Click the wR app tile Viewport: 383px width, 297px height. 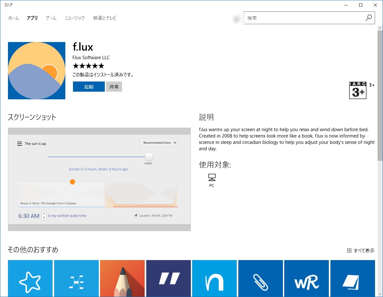click(306, 278)
